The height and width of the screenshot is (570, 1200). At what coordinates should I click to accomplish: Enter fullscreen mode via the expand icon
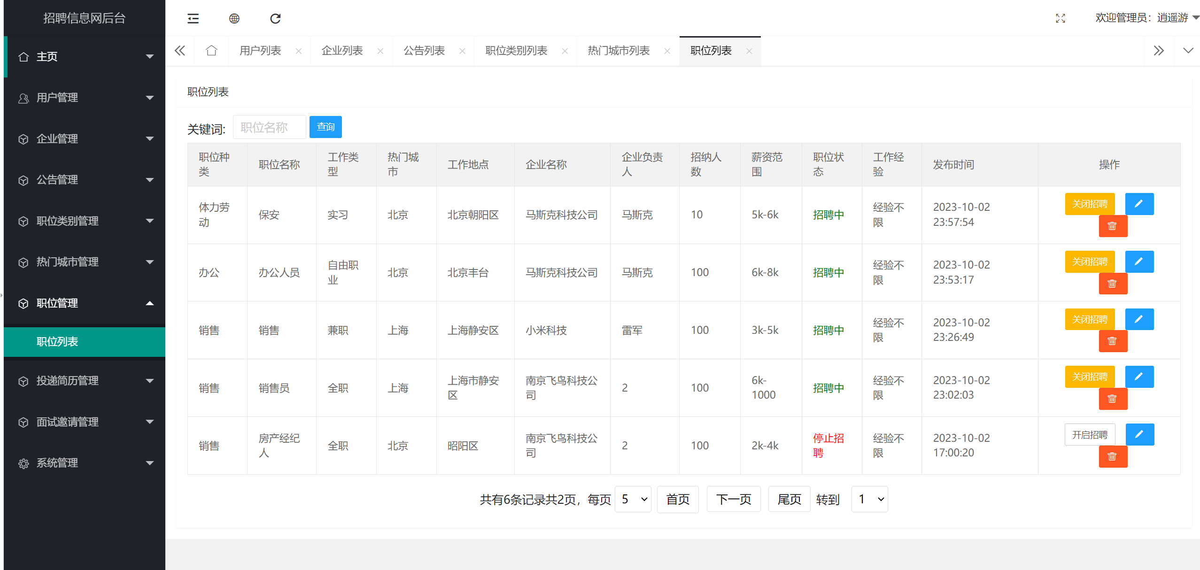click(x=1061, y=18)
